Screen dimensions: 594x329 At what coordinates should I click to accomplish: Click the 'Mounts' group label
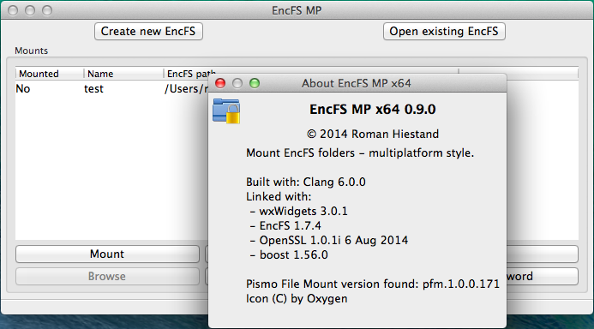32,51
